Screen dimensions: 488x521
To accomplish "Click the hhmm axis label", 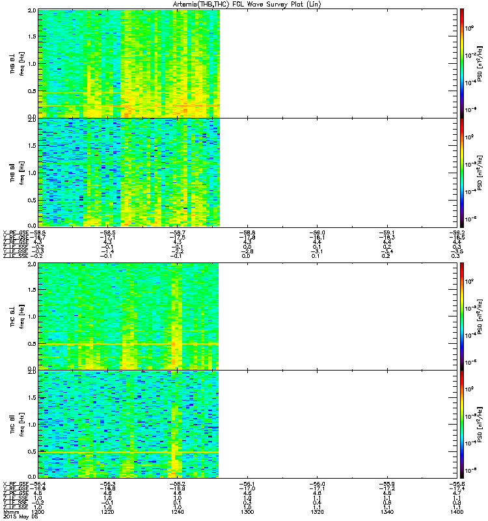I will pos(11,512).
